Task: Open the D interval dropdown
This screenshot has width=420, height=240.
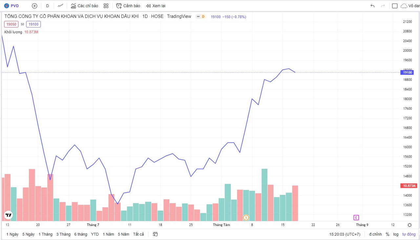Action: 48,6
